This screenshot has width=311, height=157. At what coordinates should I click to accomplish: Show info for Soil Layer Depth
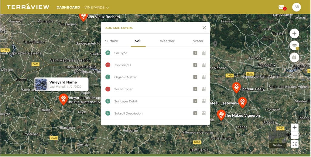click(x=195, y=101)
